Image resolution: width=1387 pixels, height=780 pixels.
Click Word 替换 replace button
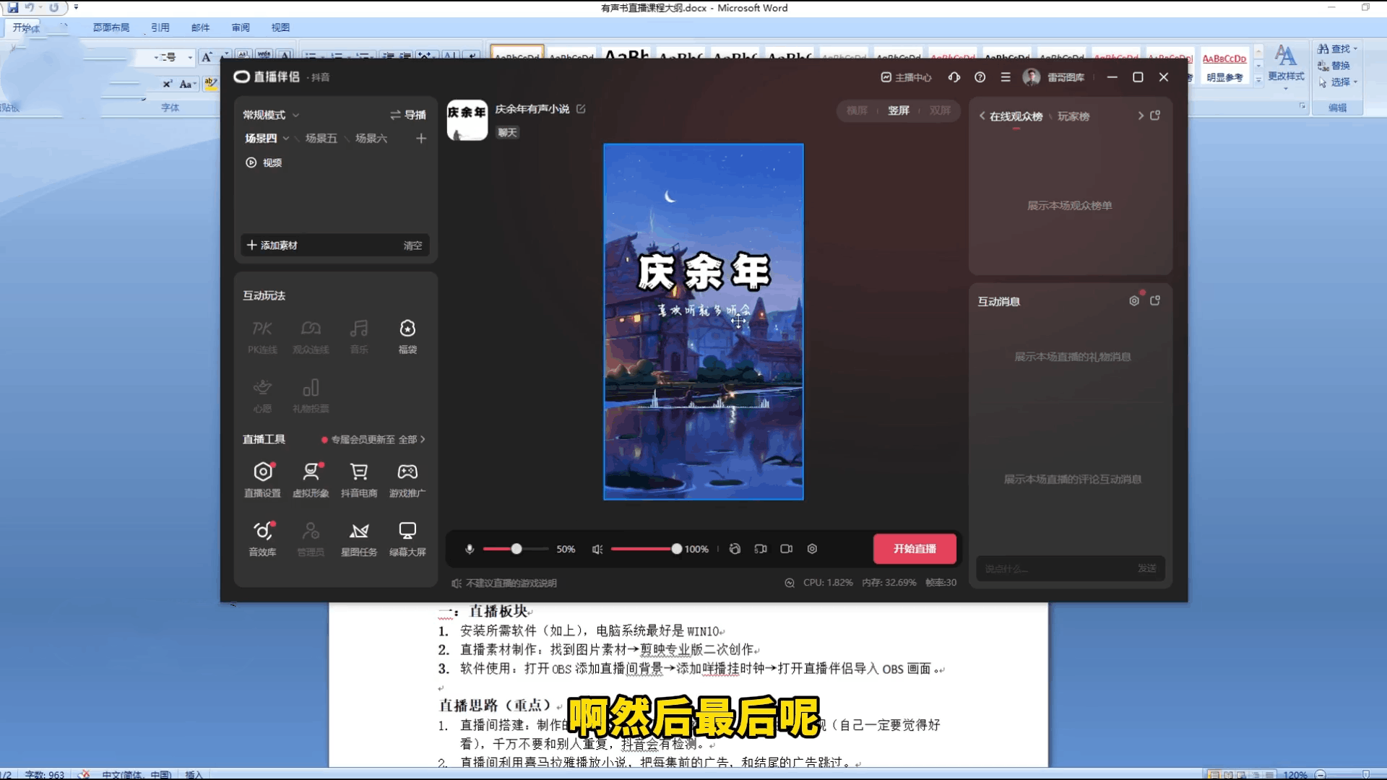click(x=1334, y=66)
